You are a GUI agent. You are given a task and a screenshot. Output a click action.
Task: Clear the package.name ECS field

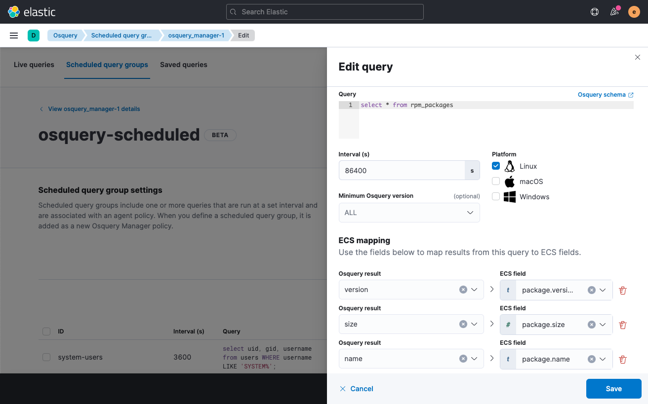pos(592,359)
